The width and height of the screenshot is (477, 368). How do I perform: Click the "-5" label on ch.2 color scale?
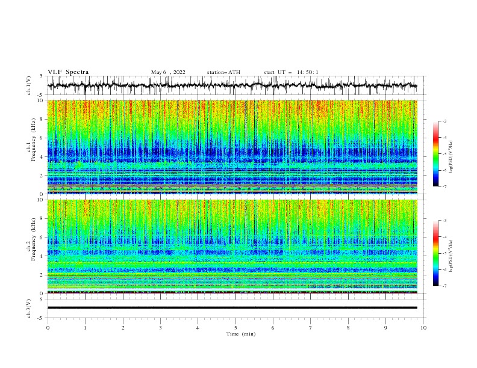coord(444,253)
